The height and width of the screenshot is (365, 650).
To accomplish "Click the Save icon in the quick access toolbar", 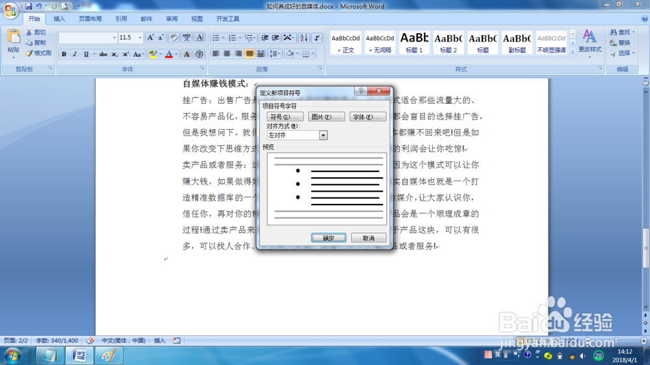I will click(x=29, y=6).
